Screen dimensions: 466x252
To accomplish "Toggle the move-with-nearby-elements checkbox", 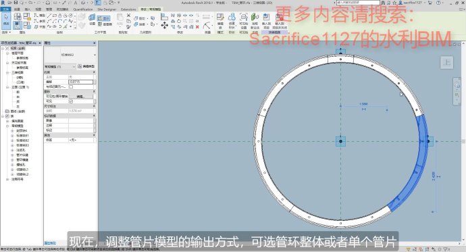I will pyautogui.click(x=71, y=86).
